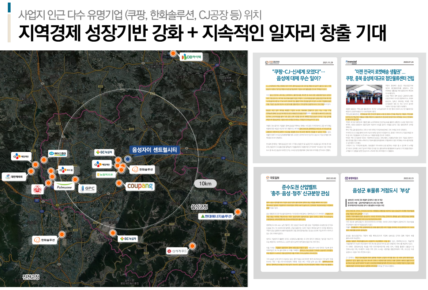Click the 농협목우촌 logo label
Viewport: 428px width, 290px height.
click(x=105, y=175)
